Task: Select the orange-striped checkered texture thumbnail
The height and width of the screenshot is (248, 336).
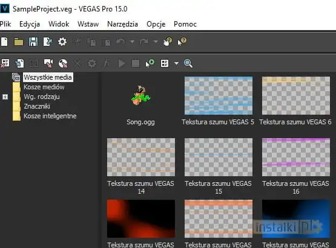Action: (x=219, y=218)
